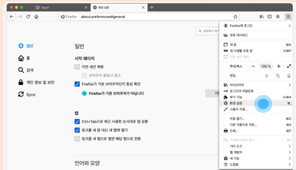The height and width of the screenshot is (170, 296).
Task: Open 일반 settings category in sidebar
Action: point(26,46)
